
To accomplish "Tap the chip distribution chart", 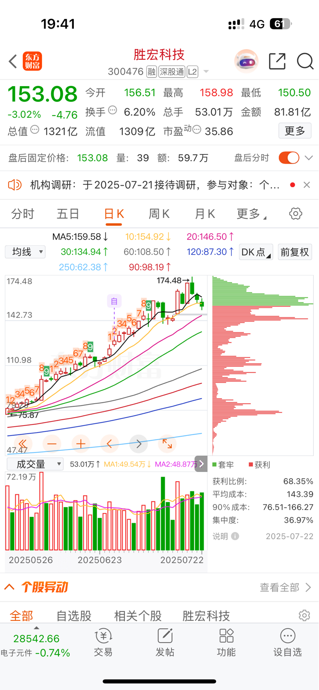I will 263,365.
